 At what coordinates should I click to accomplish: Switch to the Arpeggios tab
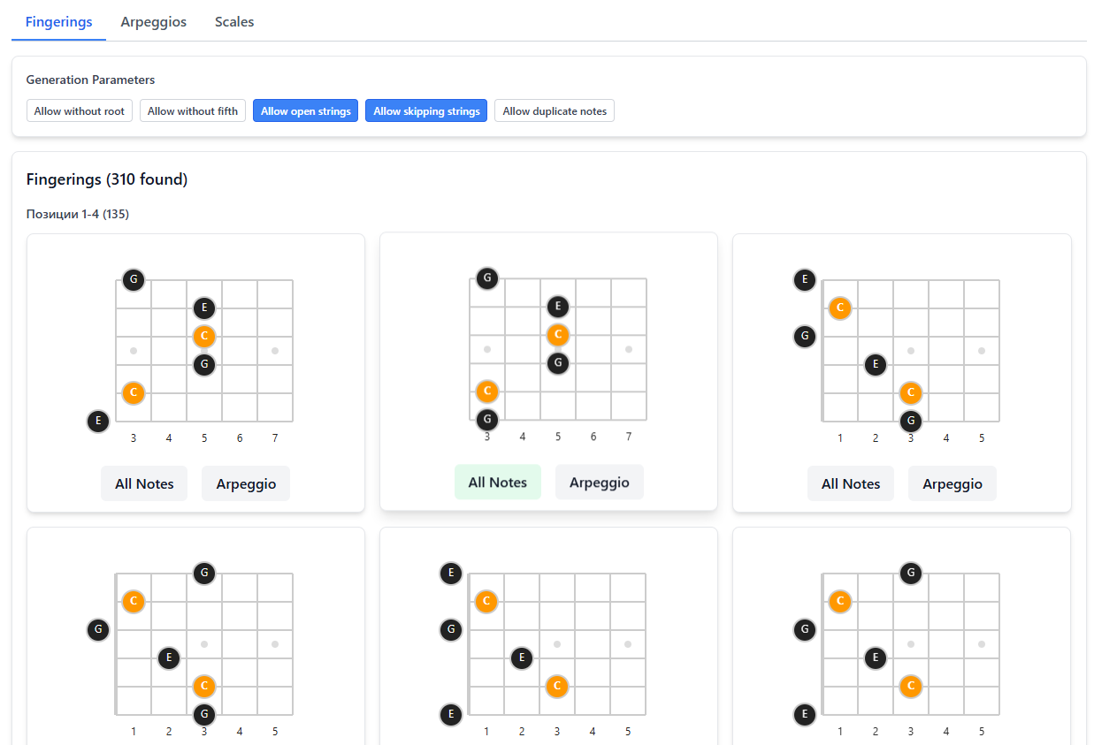(153, 22)
